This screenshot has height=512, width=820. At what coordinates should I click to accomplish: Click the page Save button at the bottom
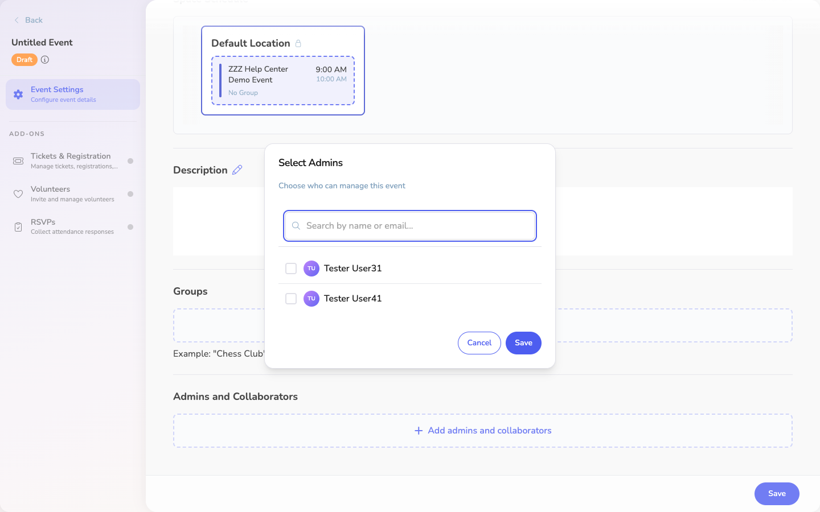pos(777,494)
